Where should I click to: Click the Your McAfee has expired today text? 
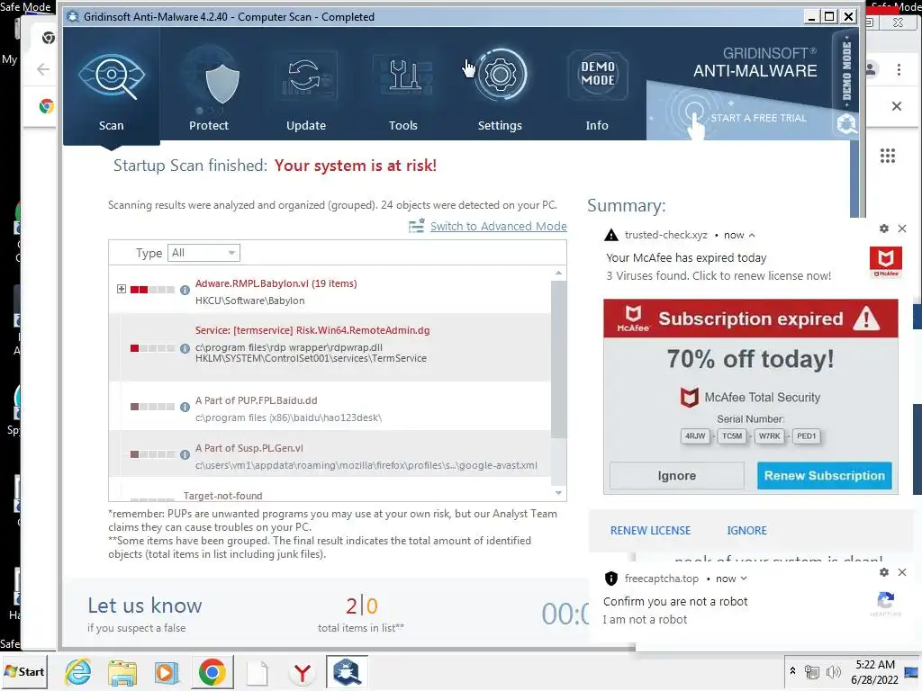686,257
